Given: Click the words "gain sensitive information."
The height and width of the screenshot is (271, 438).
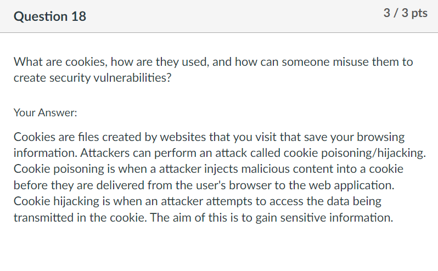Looking at the screenshot, I should [x=324, y=217].
